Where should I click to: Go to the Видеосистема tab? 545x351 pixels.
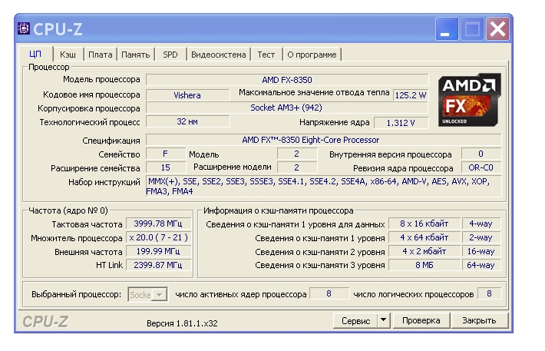[x=218, y=55]
